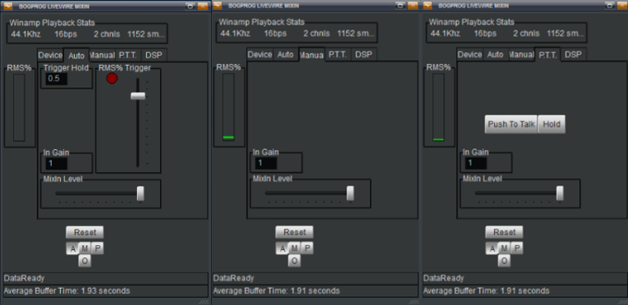Image resolution: width=628 pixels, height=305 pixels.
Task: Select the Auto tab in middle window
Action: pos(286,55)
